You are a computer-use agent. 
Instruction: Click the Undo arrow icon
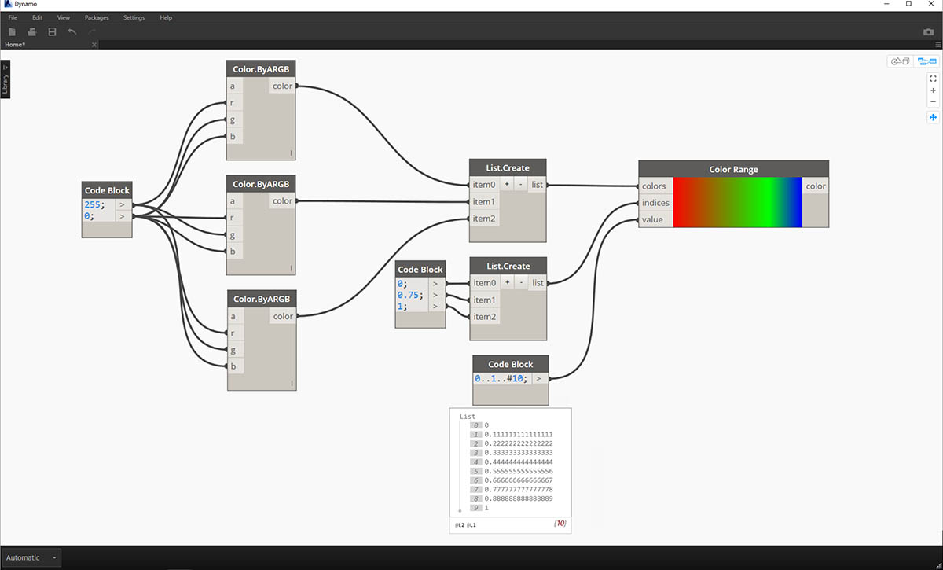coord(72,31)
